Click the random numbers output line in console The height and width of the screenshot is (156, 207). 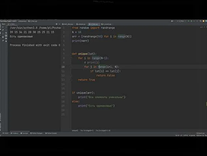pyautogui.click(x=32, y=32)
